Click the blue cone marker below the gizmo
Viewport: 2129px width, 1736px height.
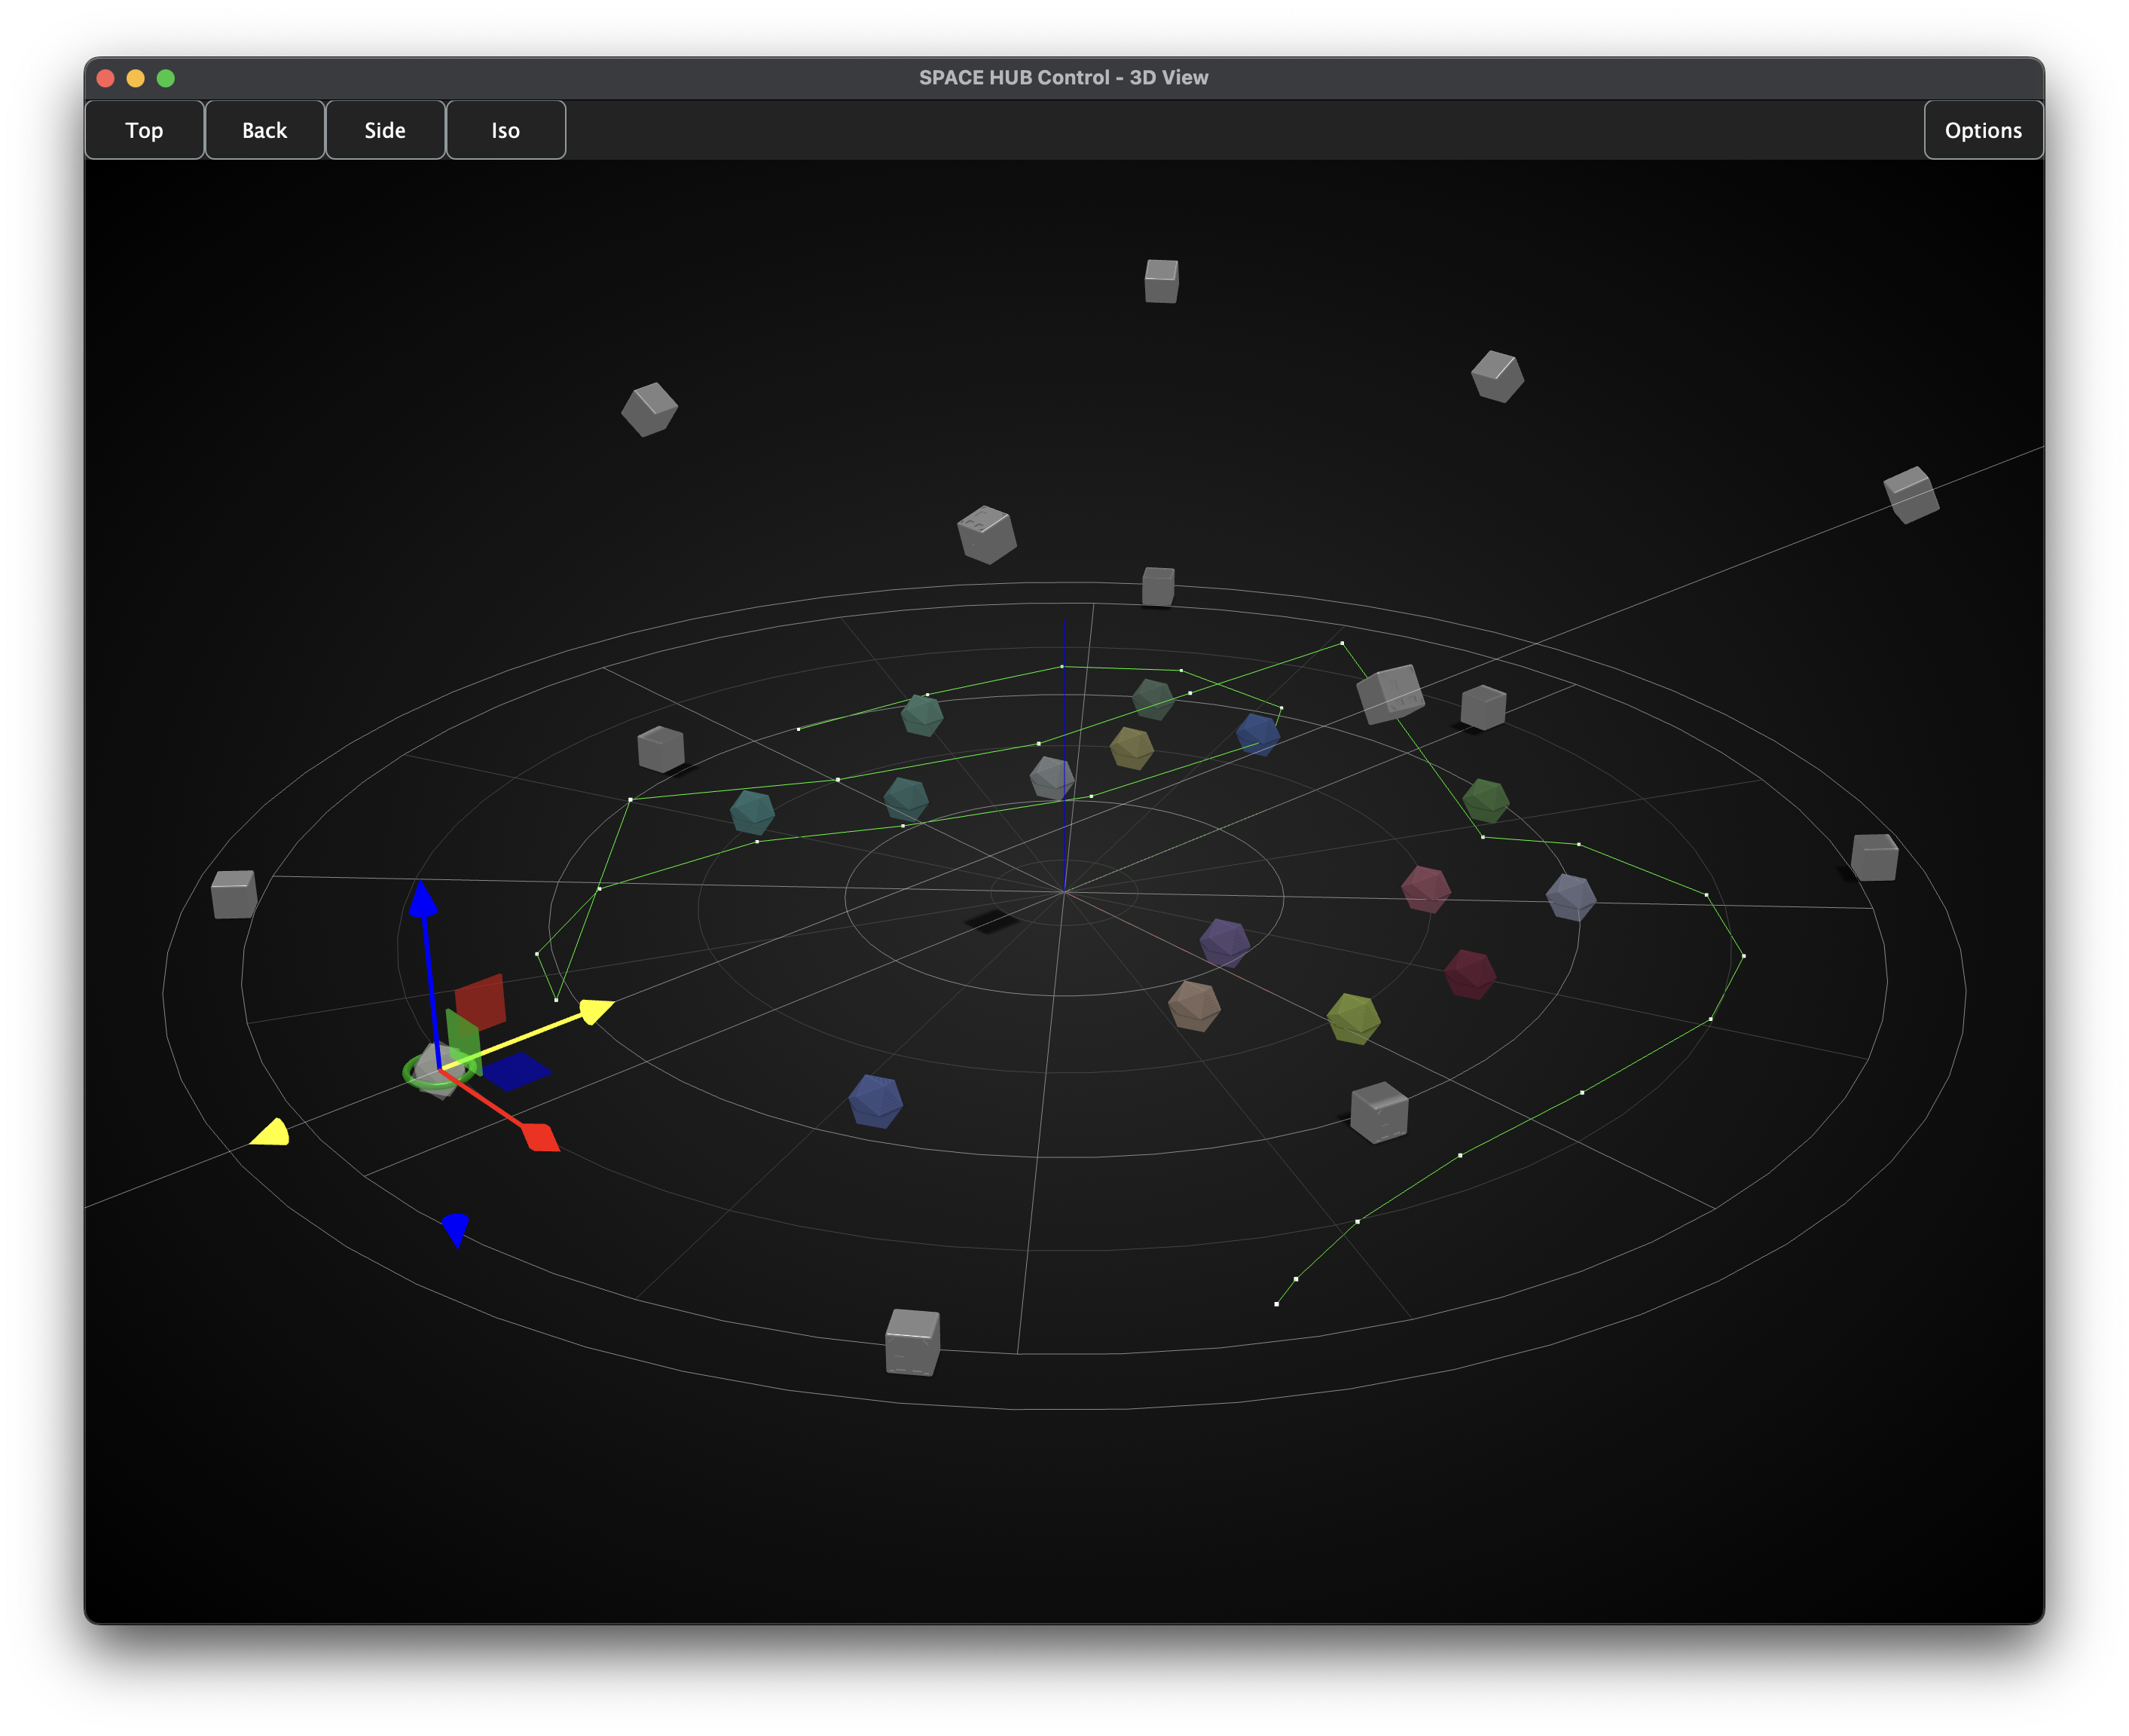pyautogui.click(x=456, y=1228)
